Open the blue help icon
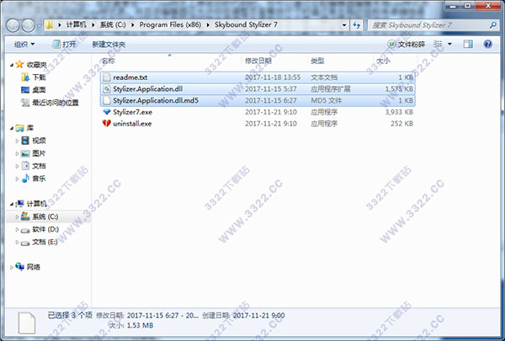 click(x=488, y=44)
